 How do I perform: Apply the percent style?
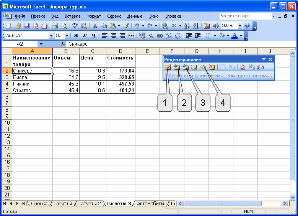pos(151,36)
